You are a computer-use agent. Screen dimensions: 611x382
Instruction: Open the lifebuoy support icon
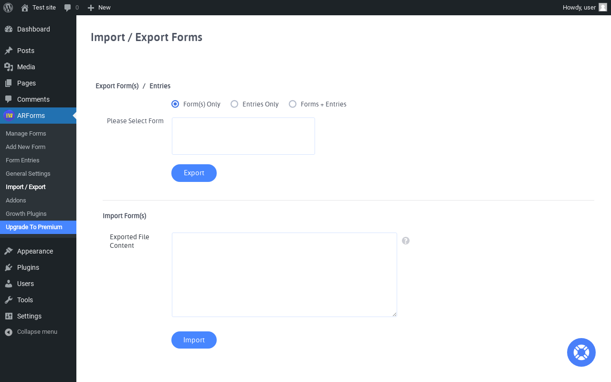tap(581, 352)
